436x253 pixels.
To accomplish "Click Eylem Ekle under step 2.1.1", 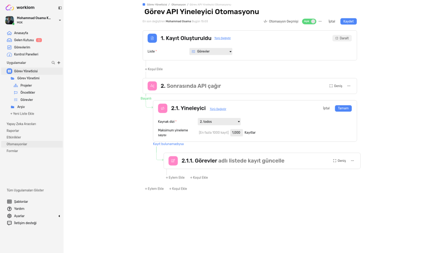I will point(175,178).
